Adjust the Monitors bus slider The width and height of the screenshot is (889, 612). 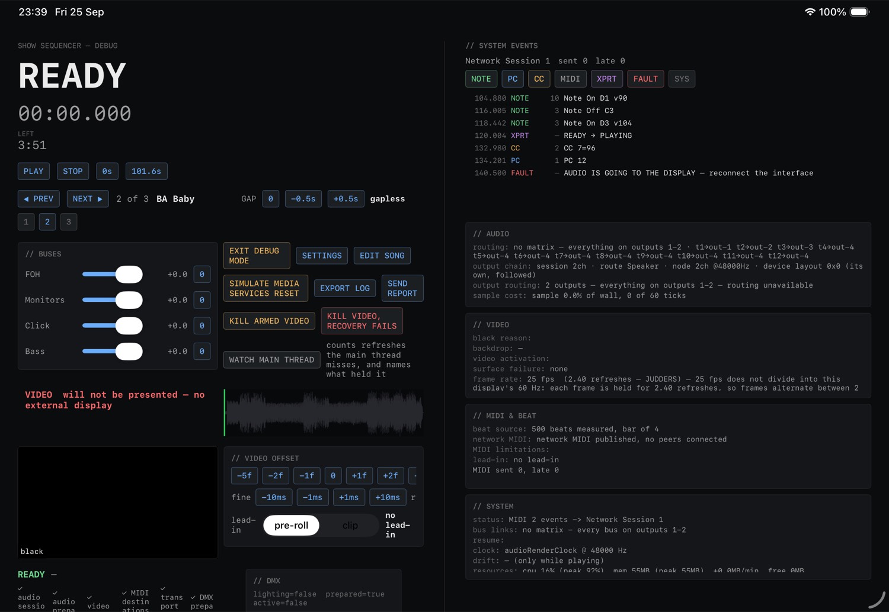(113, 300)
